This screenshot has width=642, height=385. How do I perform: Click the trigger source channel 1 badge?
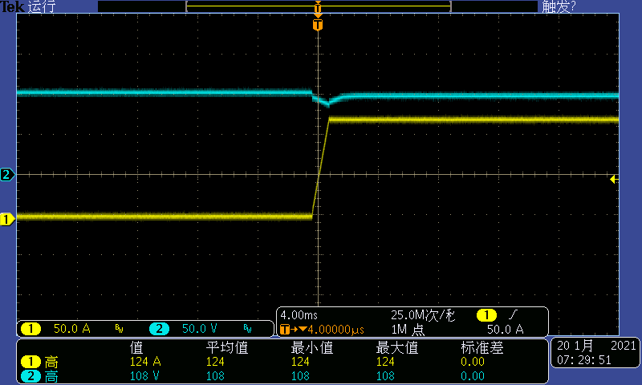486,316
